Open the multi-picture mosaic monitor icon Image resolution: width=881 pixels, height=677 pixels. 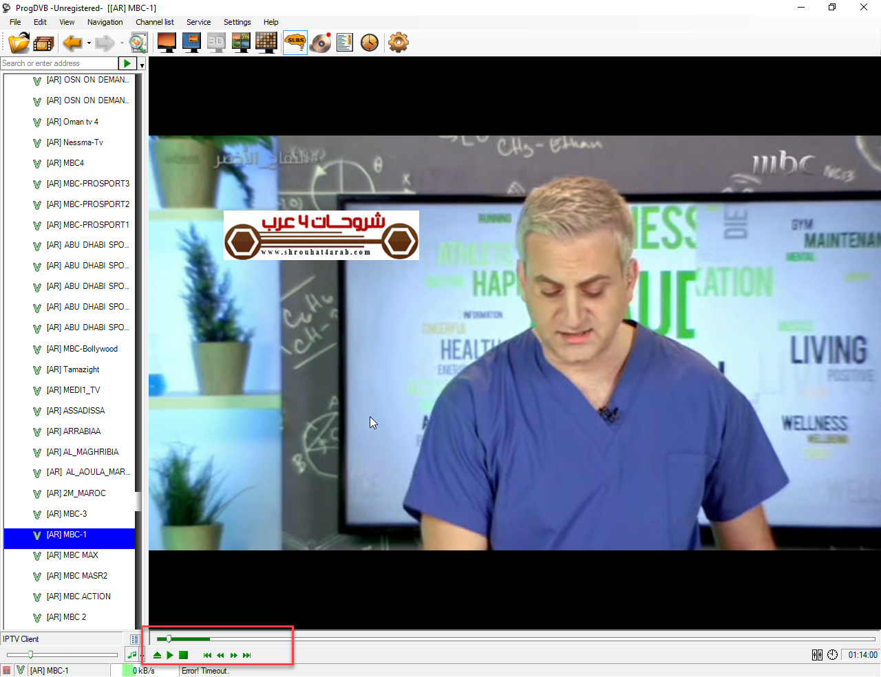(241, 43)
